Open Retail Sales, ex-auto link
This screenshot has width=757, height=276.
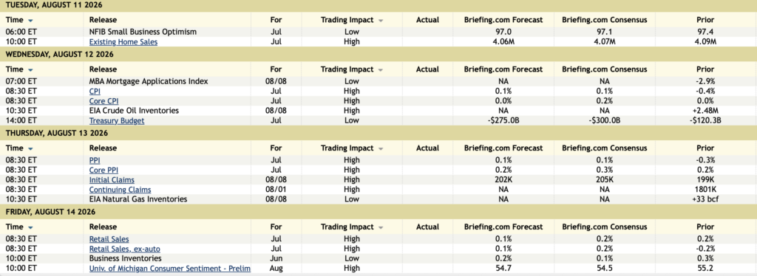pyautogui.click(x=124, y=249)
